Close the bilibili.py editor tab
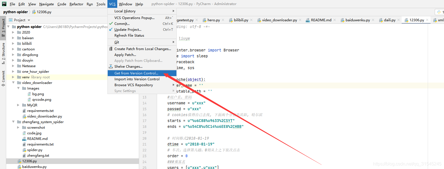This screenshot has width=444, height=169. click(x=251, y=20)
